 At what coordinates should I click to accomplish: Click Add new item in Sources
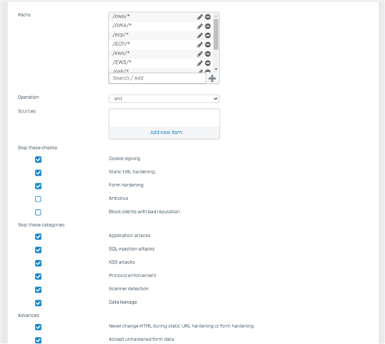166,133
